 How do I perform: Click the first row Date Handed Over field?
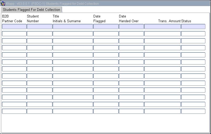[131, 26]
